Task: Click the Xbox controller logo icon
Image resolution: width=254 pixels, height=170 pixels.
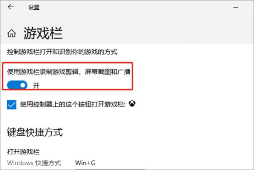Action: coord(132,103)
